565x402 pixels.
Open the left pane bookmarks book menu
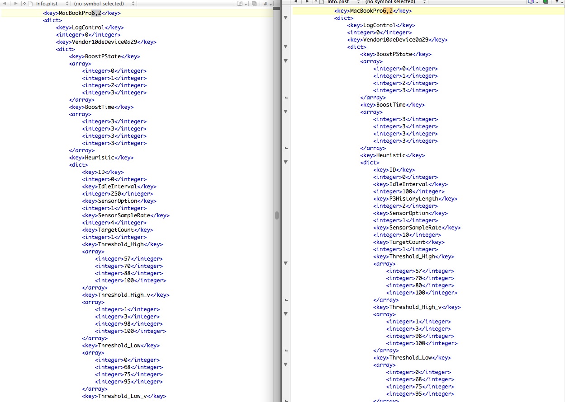pyautogui.click(x=241, y=3)
